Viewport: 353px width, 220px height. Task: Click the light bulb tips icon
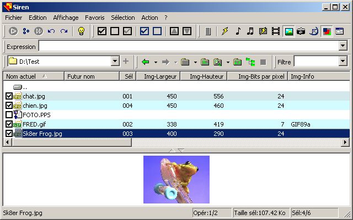(x=81, y=31)
